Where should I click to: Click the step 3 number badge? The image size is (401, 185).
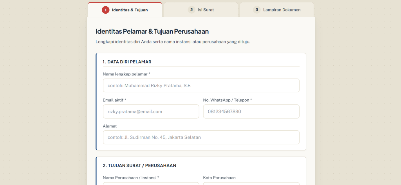point(257,10)
